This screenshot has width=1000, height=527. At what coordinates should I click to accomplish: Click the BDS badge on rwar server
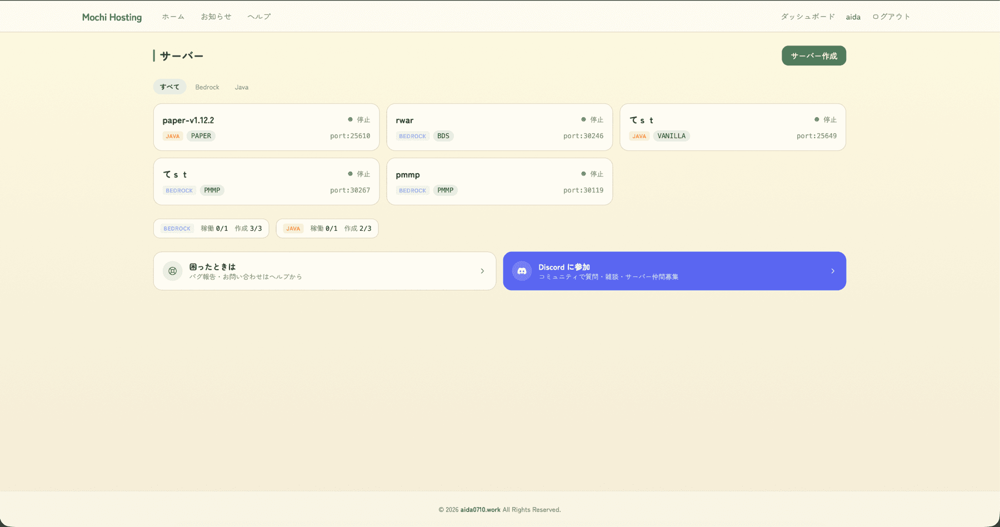click(443, 136)
